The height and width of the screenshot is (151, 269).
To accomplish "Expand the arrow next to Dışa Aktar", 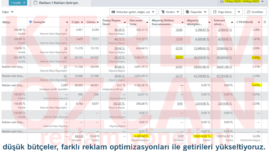I will tap(239, 12).
